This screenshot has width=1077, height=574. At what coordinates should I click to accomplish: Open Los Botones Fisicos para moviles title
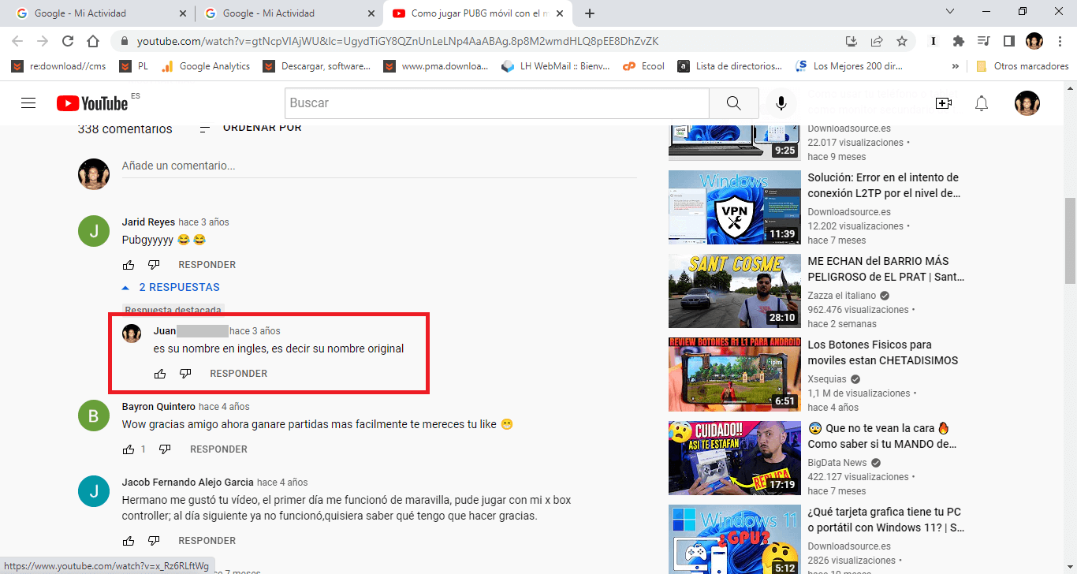coord(883,352)
